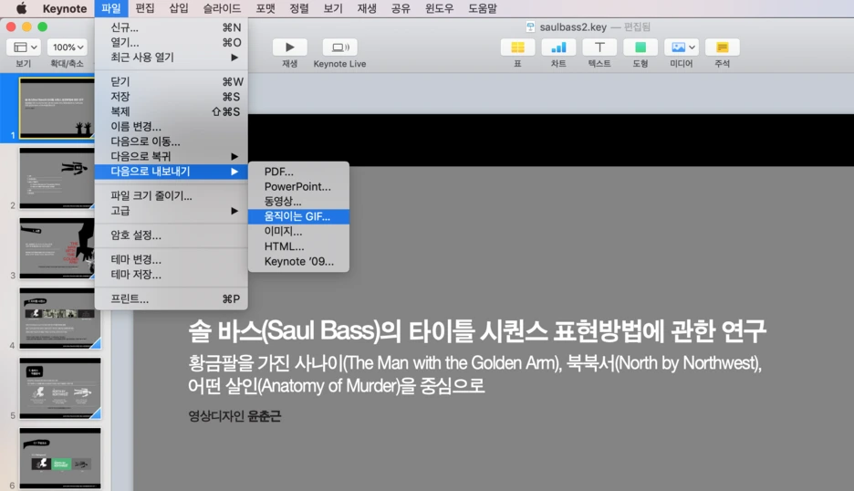The height and width of the screenshot is (491, 854).
Task: Click the subtitle text starting 황금팔을 가진 사나이
Action: 475,374
